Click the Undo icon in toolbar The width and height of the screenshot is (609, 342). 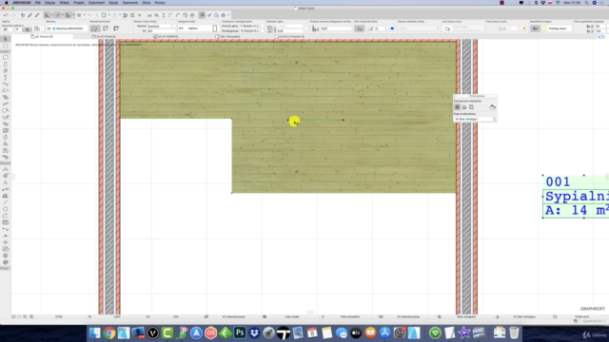[6, 15]
